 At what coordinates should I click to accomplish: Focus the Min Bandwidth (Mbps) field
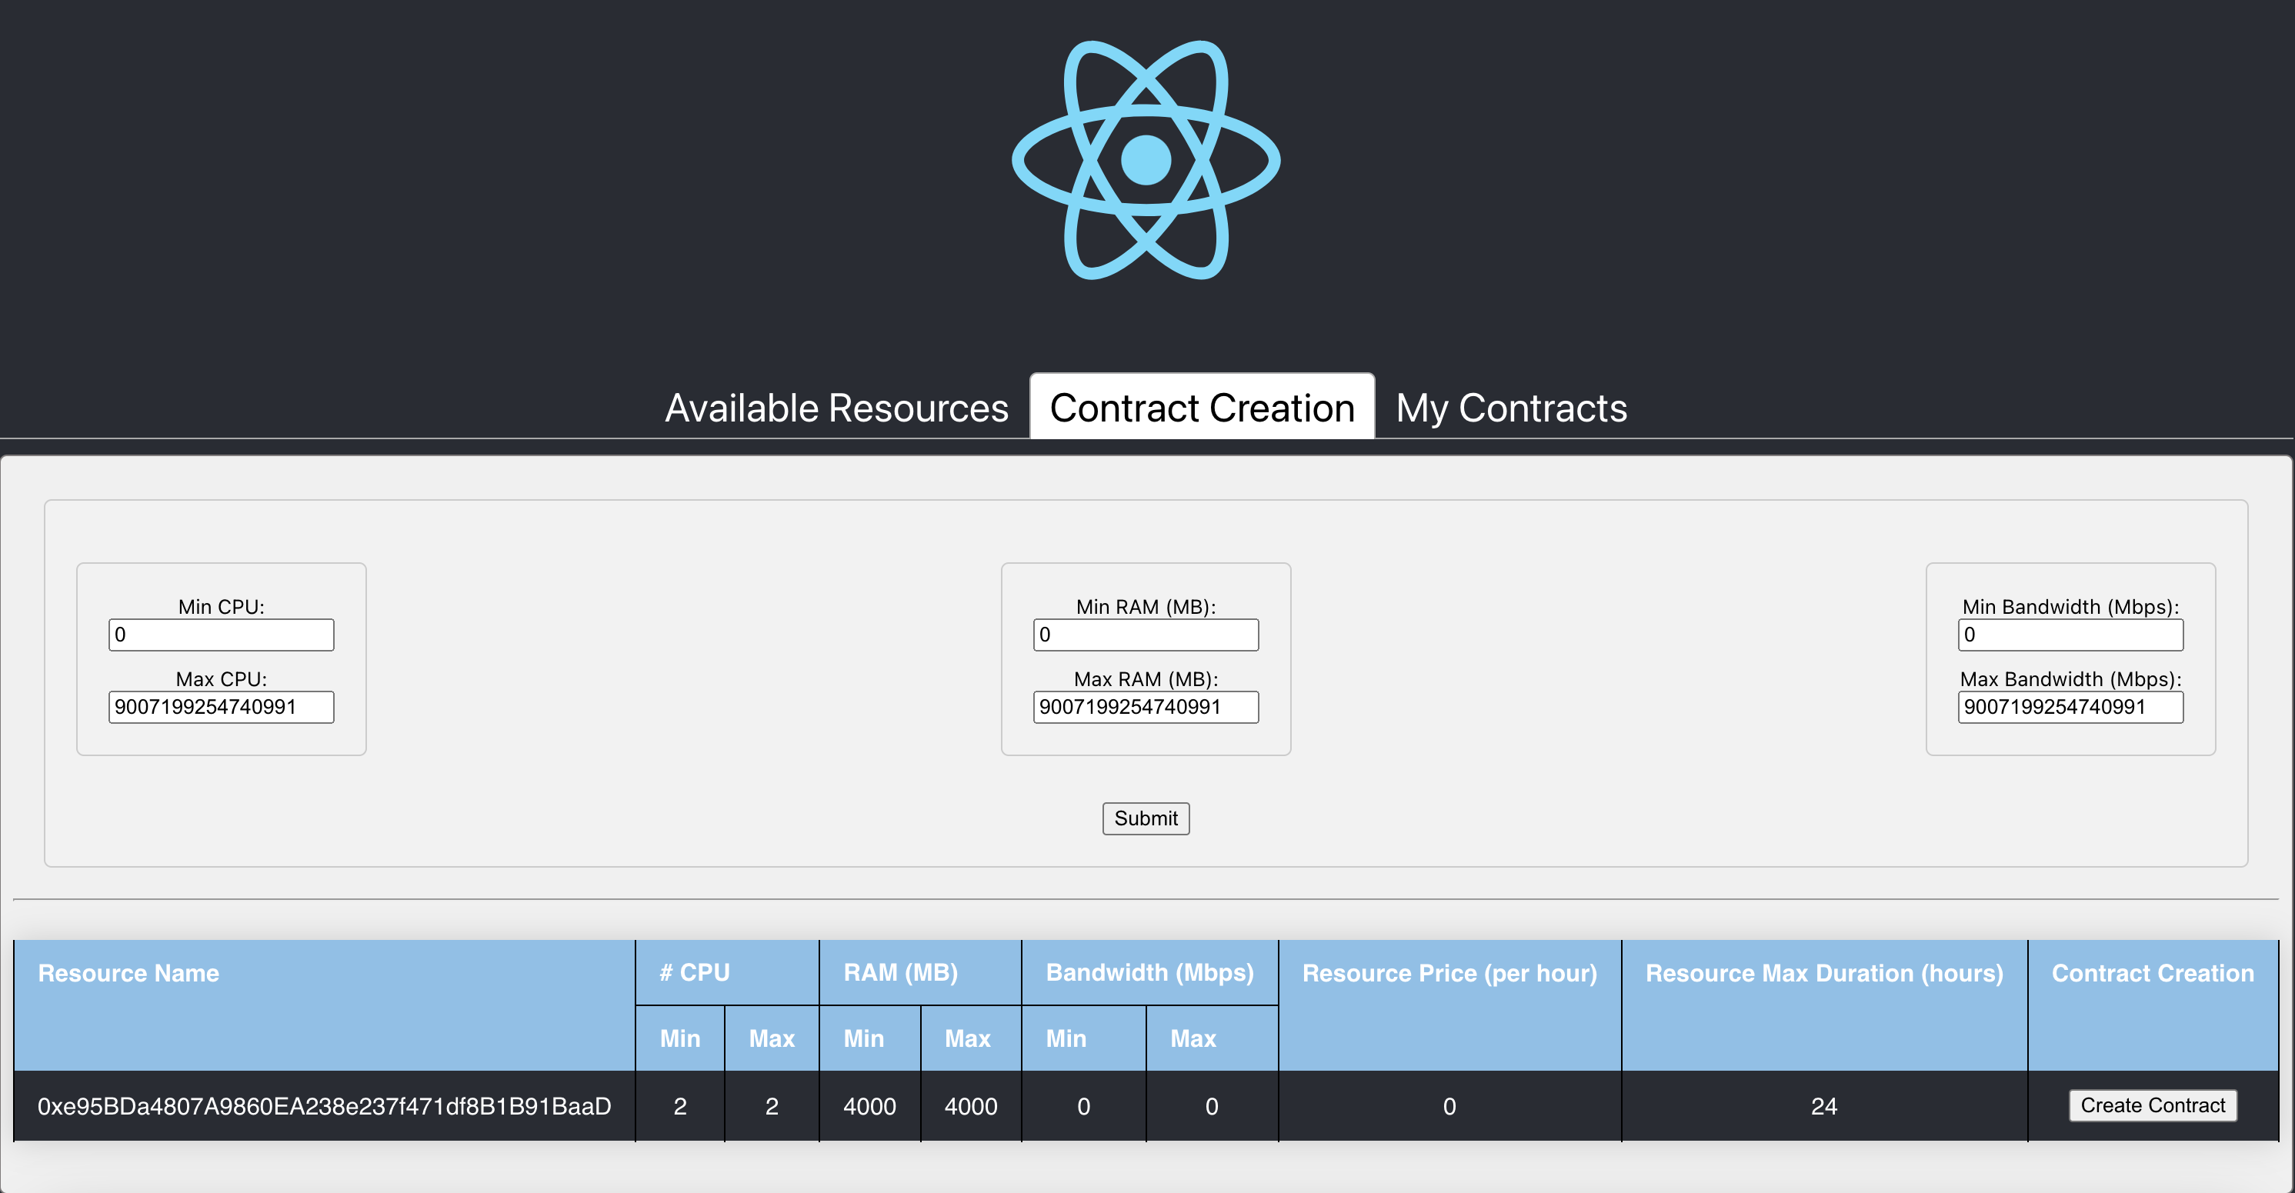[2070, 635]
